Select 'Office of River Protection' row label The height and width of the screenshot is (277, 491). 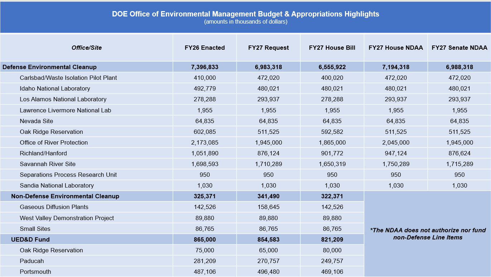(x=54, y=142)
